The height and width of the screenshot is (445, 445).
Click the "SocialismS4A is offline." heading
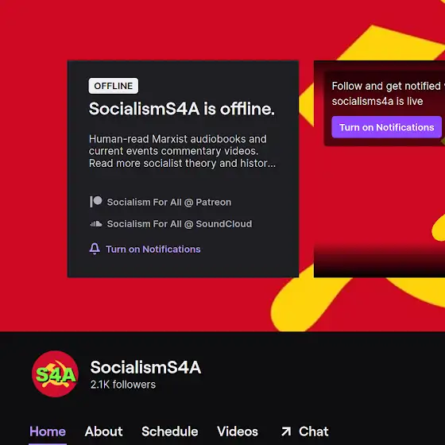[x=182, y=109]
